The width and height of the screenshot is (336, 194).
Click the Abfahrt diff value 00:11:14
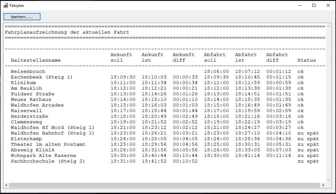point(278,155)
